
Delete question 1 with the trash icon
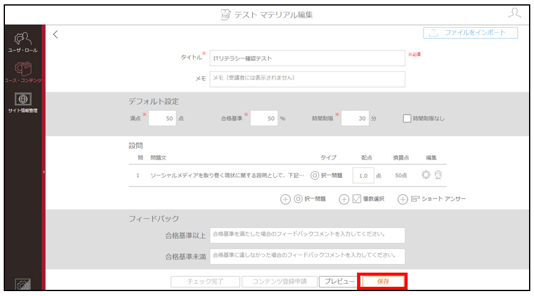click(438, 175)
